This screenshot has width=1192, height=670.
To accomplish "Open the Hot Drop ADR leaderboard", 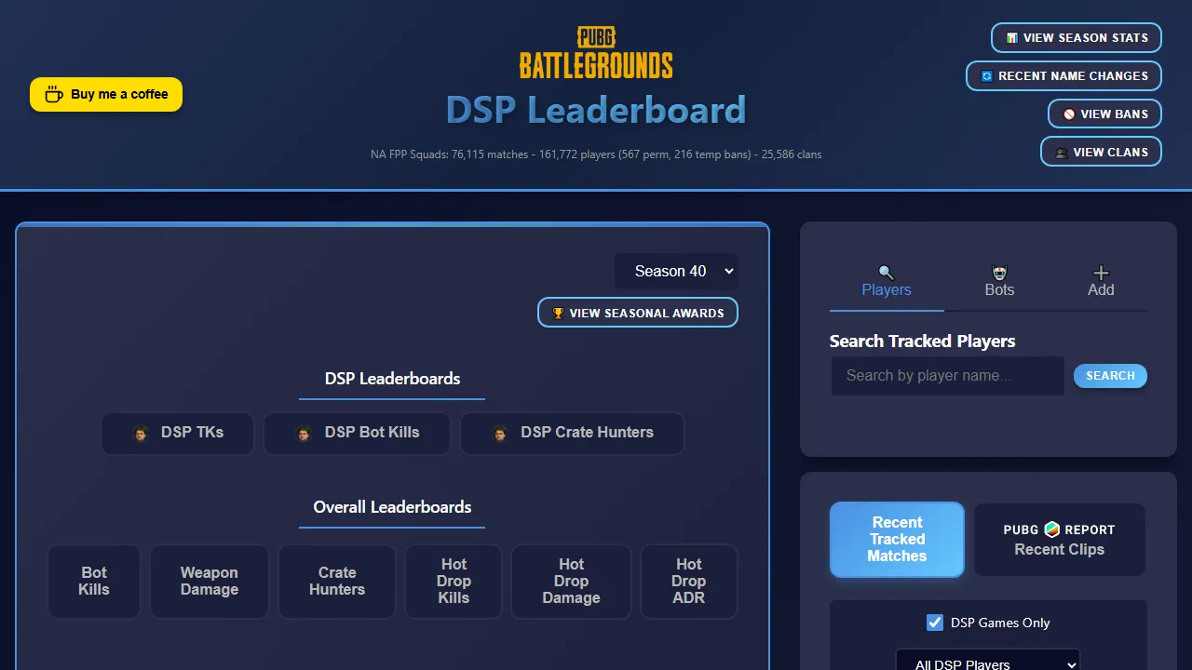I will 689,582.
